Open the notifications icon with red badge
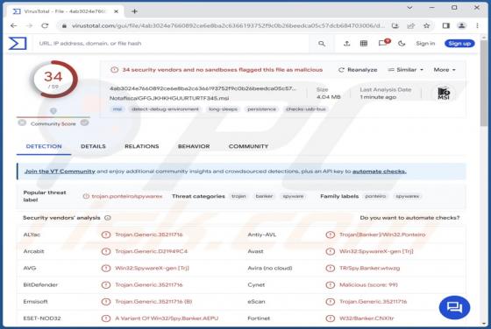Image resolution: width=491 pixels, height=329 pixels. (384, 43)
